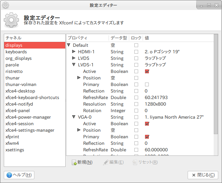Expand Position under VGA-0
The image size is (222, 183).
click(x=79, y=130)
